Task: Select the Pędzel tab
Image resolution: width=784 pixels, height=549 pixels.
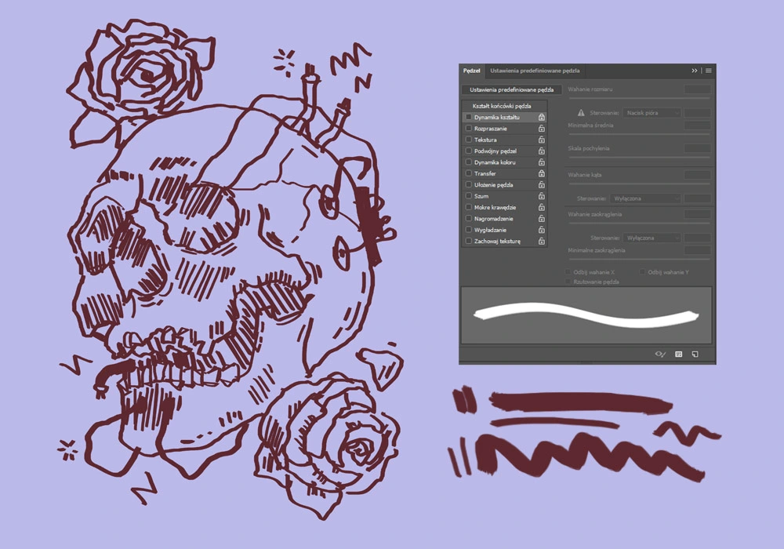Action: click(471, 71)
